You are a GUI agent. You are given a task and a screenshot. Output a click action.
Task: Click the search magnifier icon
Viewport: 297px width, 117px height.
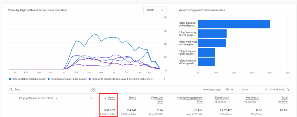[x=11, y=90]
